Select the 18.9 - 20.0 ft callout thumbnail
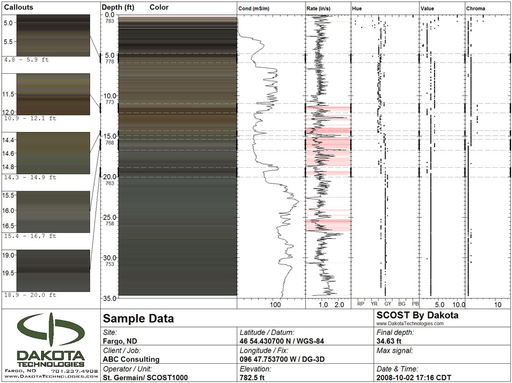512x383 pixels. [x=53, y=271]
